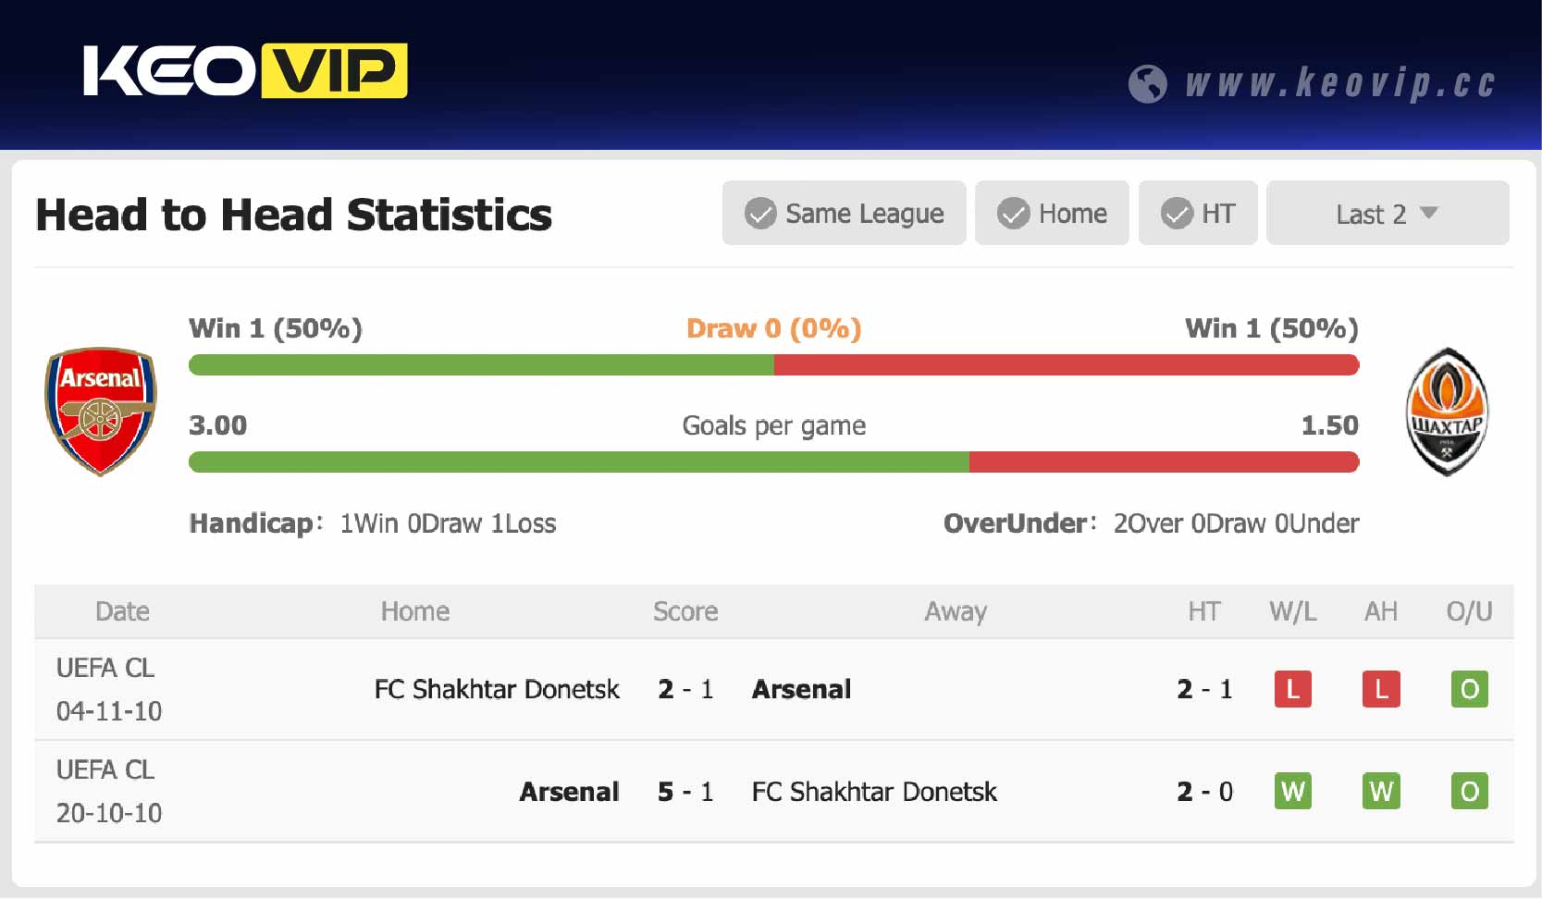Screen dimensions: 1542x899
Task: Open the Last 2 dropdown
Action: point(1387,213)
